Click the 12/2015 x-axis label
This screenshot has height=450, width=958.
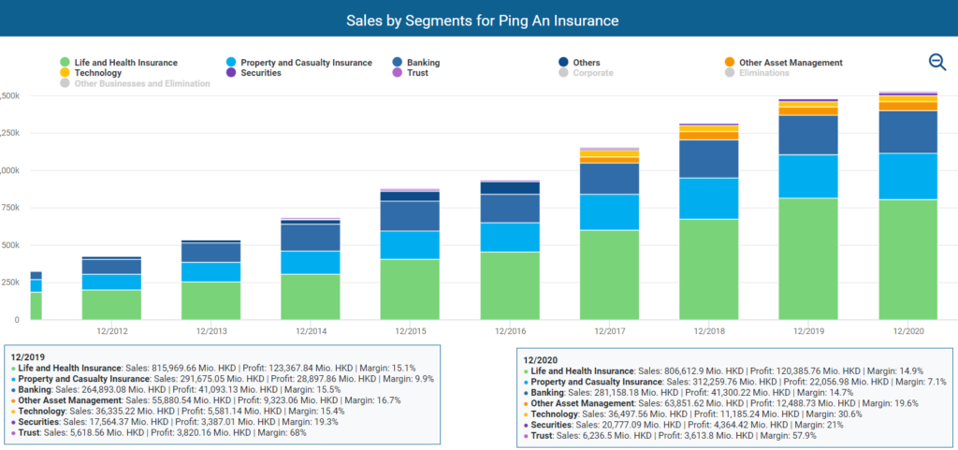pos(410,330)
